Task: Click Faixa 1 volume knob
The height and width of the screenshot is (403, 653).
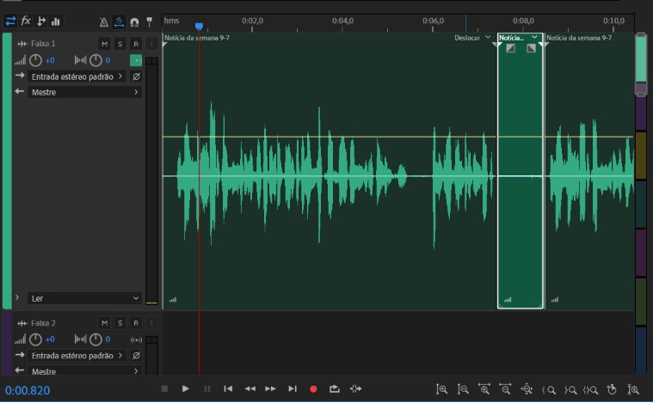Action: point(35,60)
